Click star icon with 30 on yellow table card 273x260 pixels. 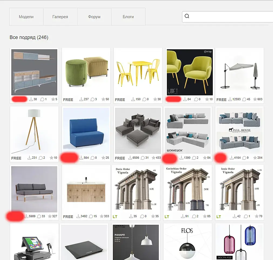[x=155, y=99]
